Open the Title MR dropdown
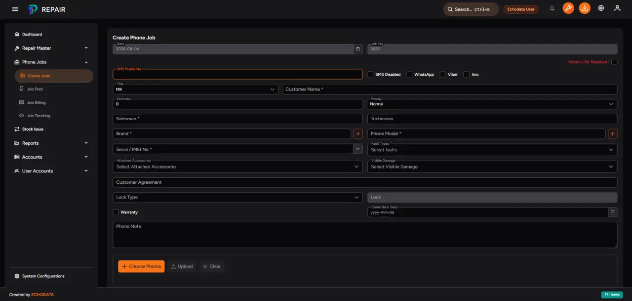The image size is (632, 301). click(196, 89)
